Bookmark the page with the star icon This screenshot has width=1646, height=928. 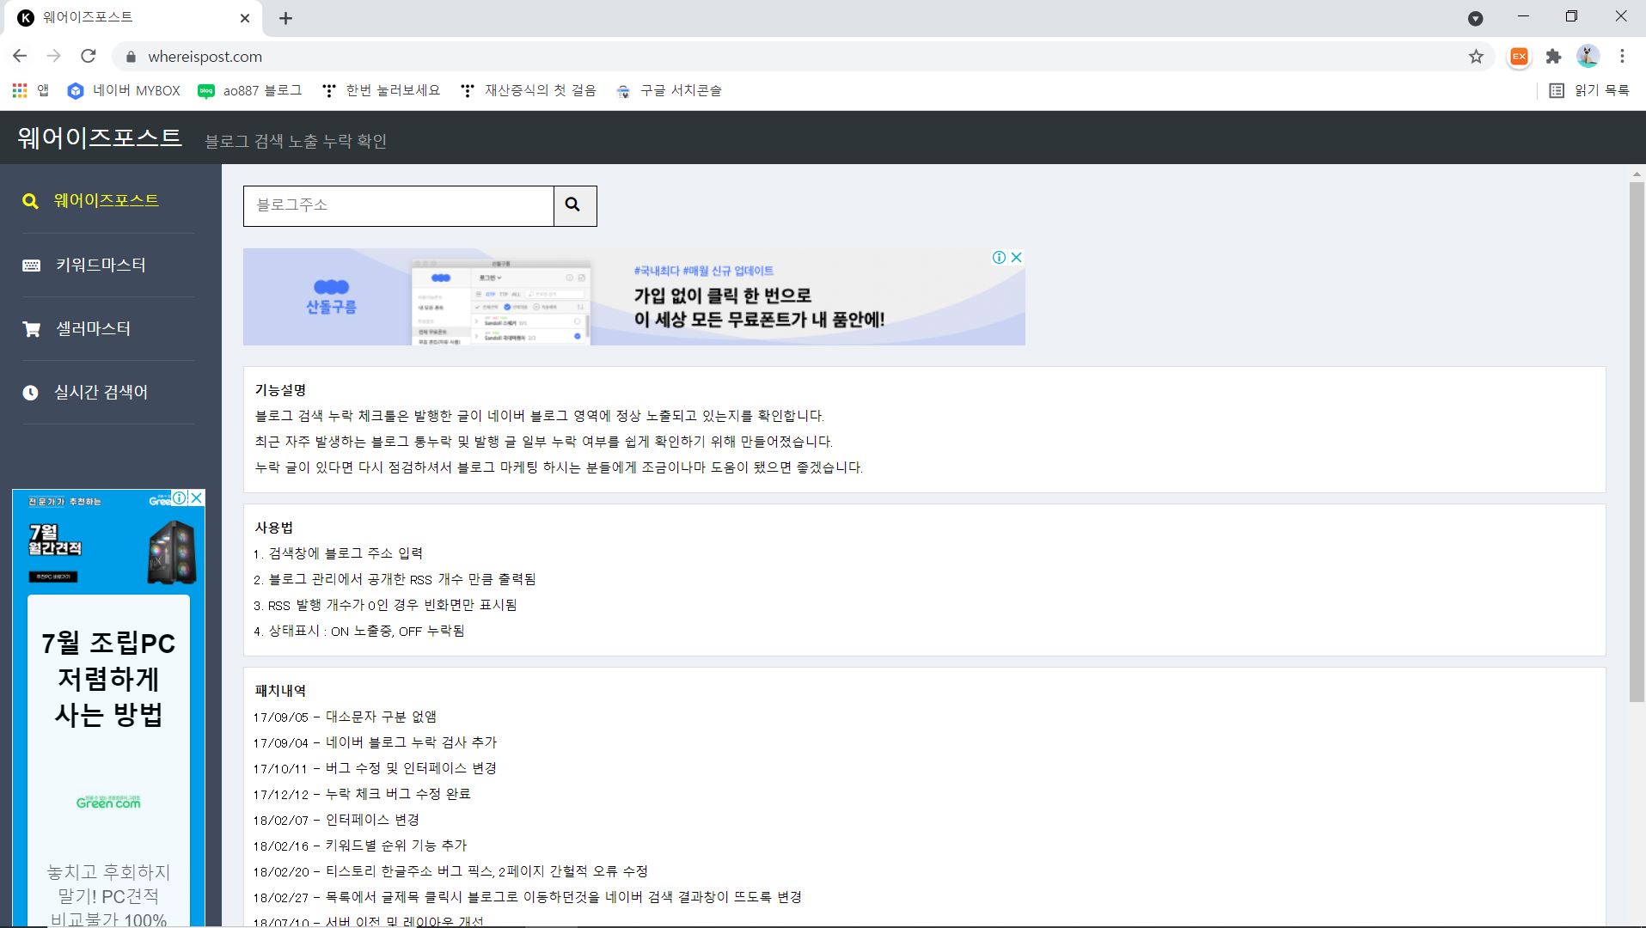[1476, 57]
